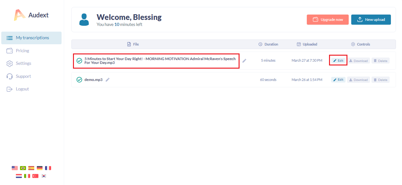Click the user profile avatar icon
The image size is (402, 185).
click(x=84, y=19)
